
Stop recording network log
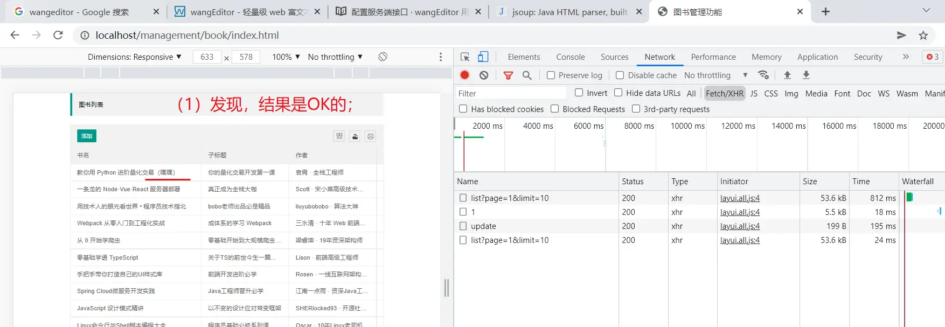[465, 75]
